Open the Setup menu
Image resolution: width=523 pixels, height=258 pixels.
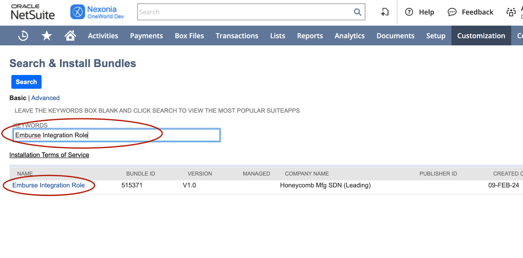pos(436,36)
